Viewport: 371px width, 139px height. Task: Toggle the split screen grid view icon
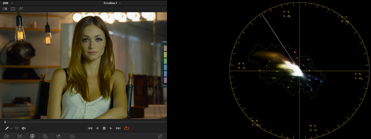(x=13, y=9)
